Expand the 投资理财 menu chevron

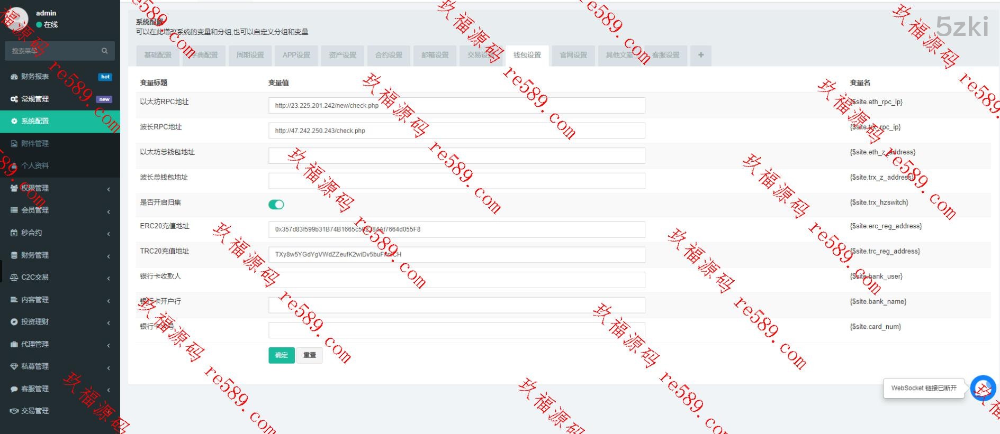pos(109,322)
